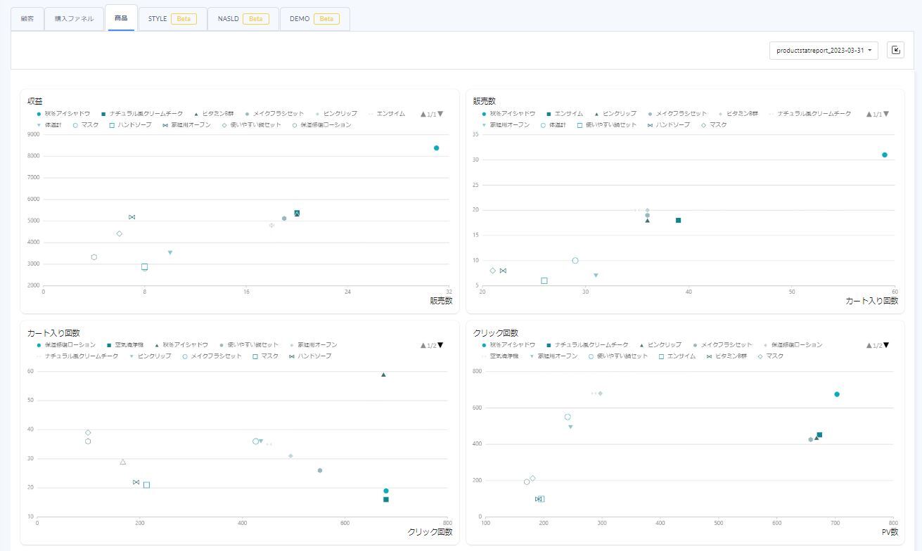Switch to the 顧客 tab
The height and width of the screenshot is (551, 922).
(x=27, y=19)
